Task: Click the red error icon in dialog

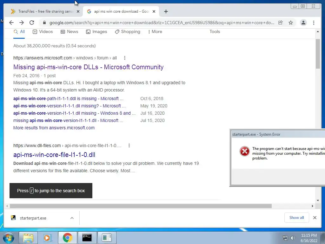Action: click(x=245, y=151)
